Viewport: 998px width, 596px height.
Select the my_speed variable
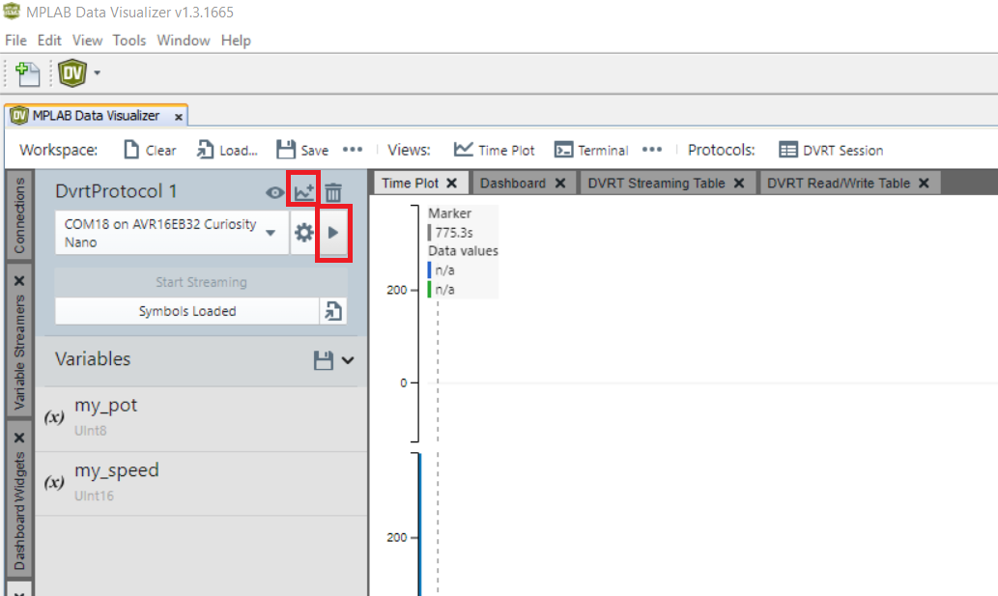pyautogui.click(x=201, y=483)
